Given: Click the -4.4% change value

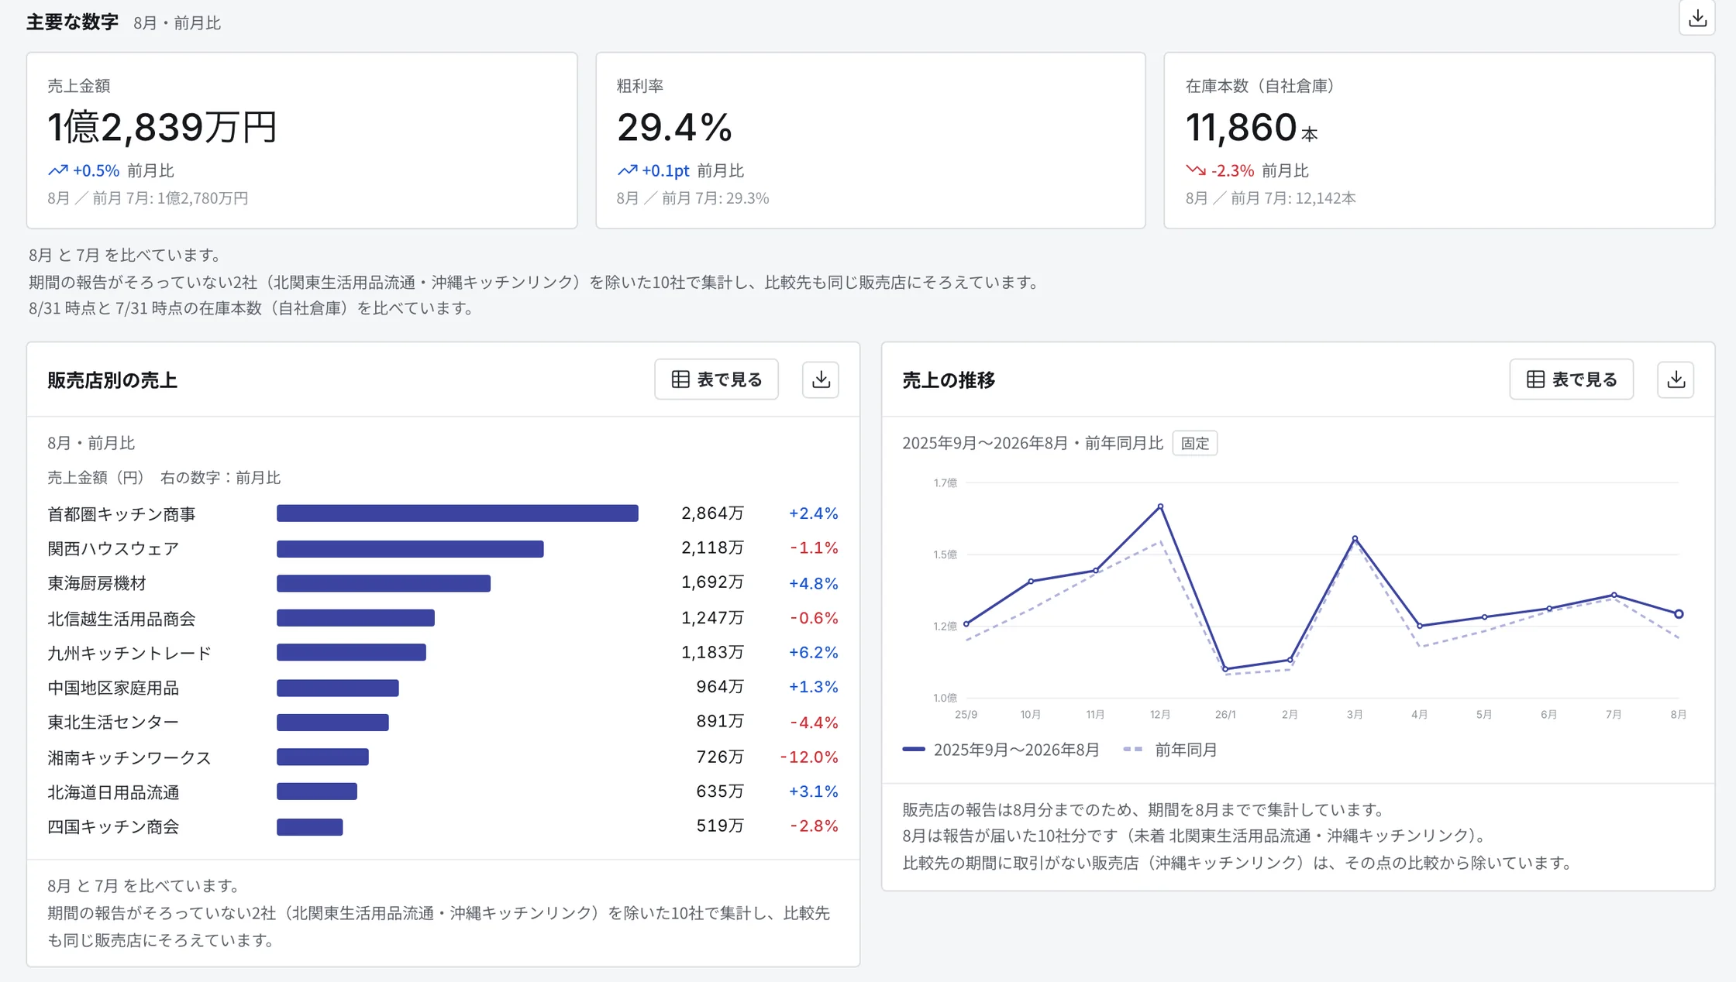Looking at the screenshot, I should pyautogui.click(x=814, y=723).
